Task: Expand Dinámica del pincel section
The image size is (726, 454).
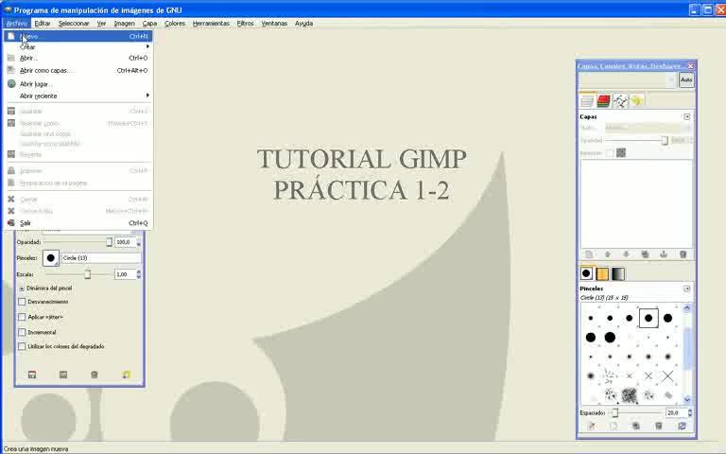Action: [x=22, y=288]
